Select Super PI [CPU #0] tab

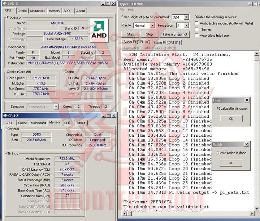point(137,42)
